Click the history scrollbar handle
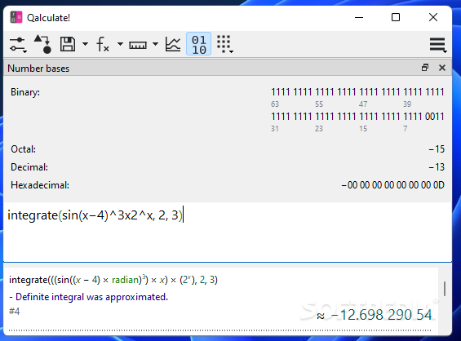The width and height of the screenshot is (461, 341). [445, 289]
